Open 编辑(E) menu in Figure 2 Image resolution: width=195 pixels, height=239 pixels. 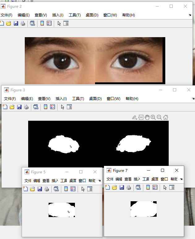24,15
